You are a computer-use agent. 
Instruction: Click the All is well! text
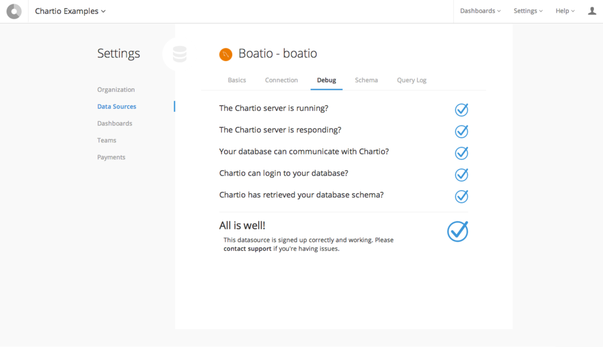[x=242, y=226]
